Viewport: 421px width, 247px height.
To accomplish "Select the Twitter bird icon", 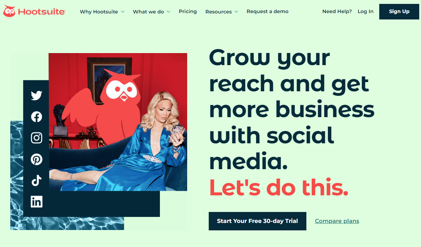I will [36, 95].
